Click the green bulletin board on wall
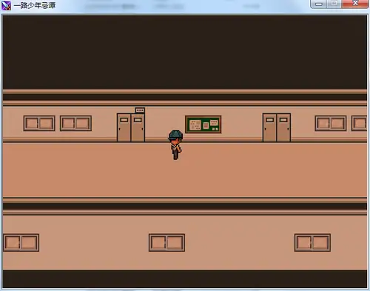Screen dimensions: 370x291 203,124
